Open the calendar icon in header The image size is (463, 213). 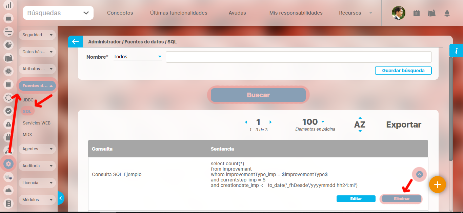pyautogui.click(x=417, y=13)
